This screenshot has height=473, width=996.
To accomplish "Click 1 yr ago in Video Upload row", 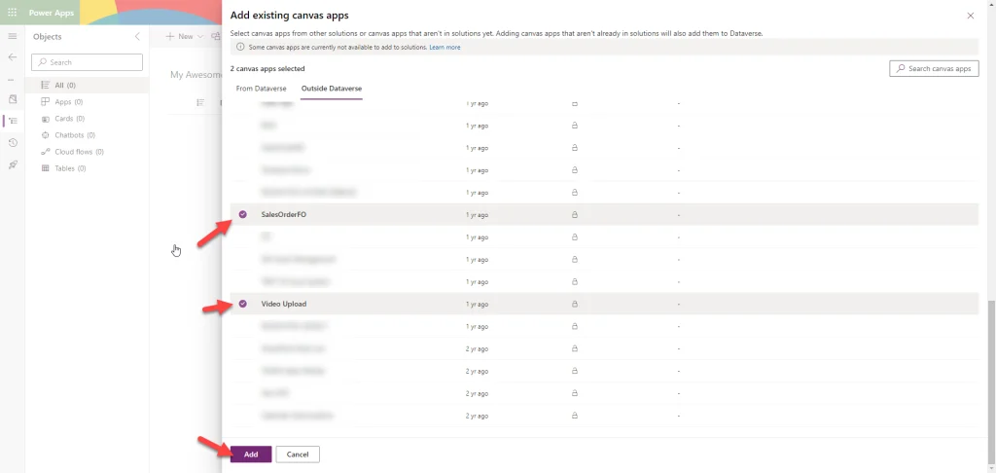I will [x=477, y=304].
